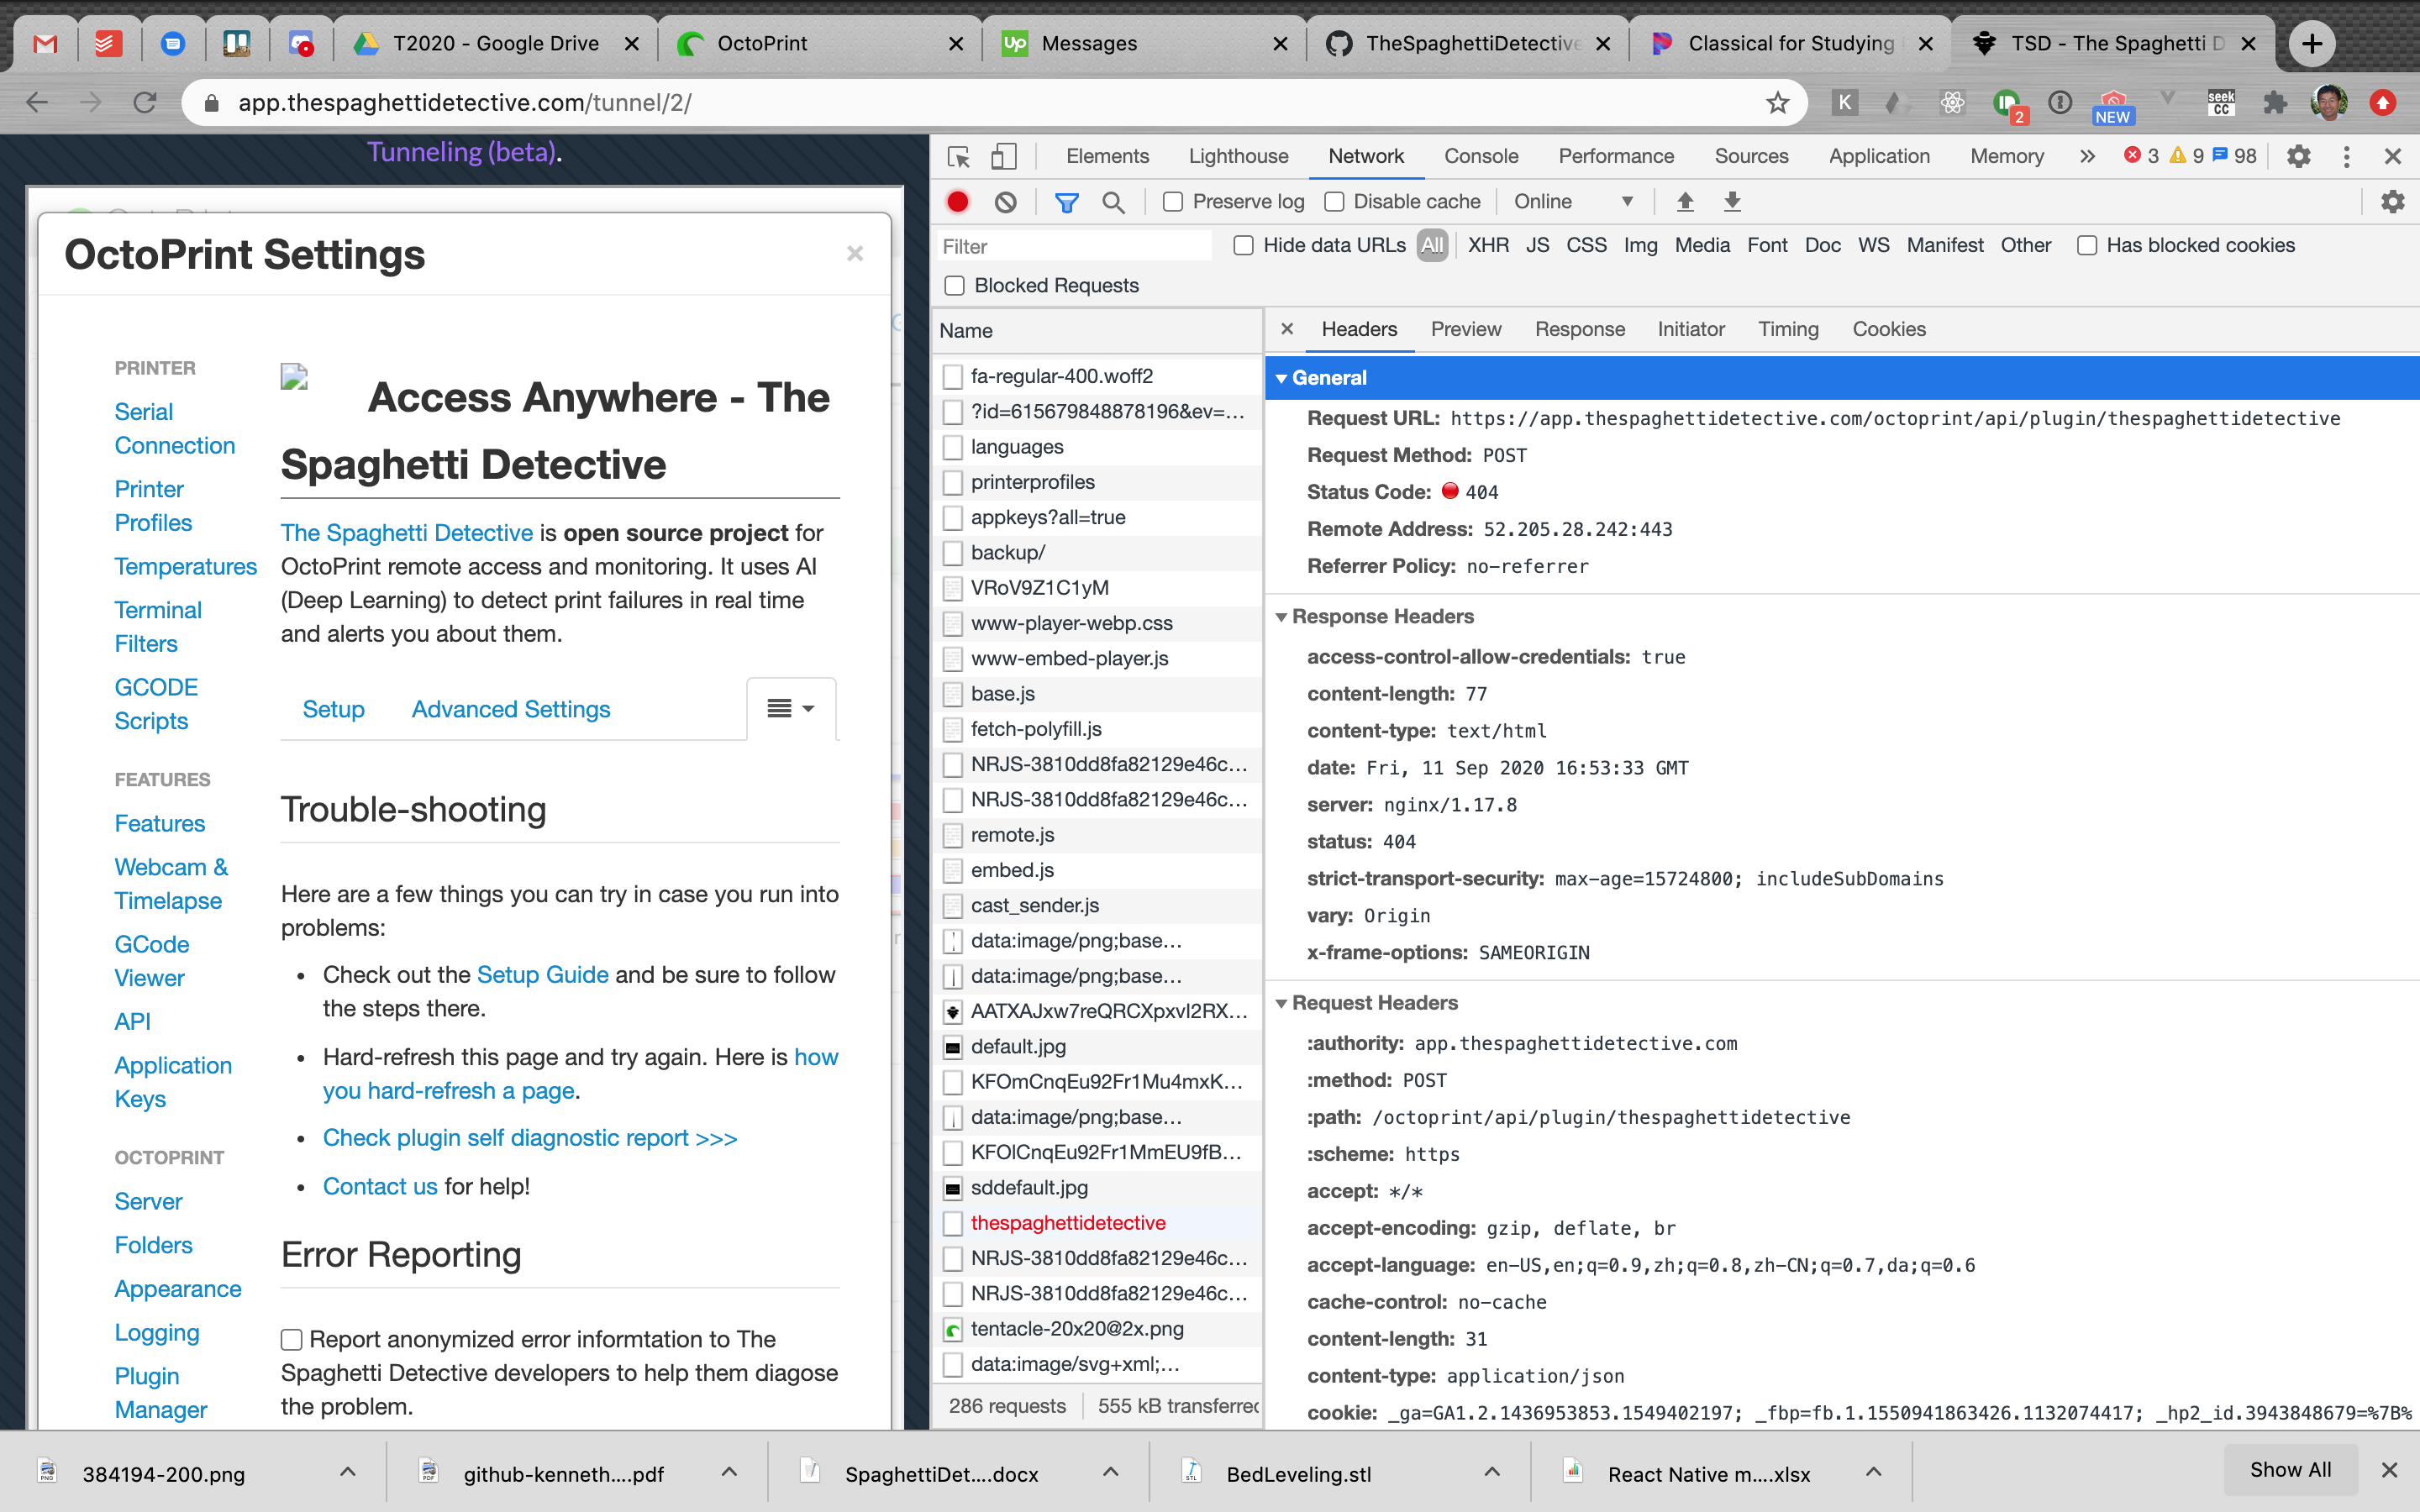Collapse the Request Headers section
The image size is (2420, 1512).
coord(1280,1003)
